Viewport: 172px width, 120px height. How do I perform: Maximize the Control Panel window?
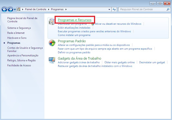pos(160,3)
